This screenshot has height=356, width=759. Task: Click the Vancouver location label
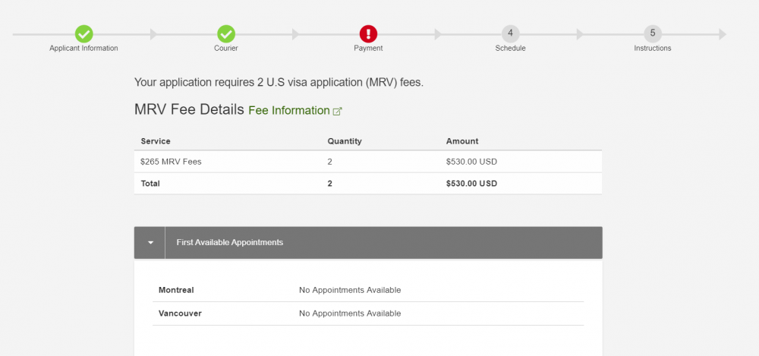(180, 313)
